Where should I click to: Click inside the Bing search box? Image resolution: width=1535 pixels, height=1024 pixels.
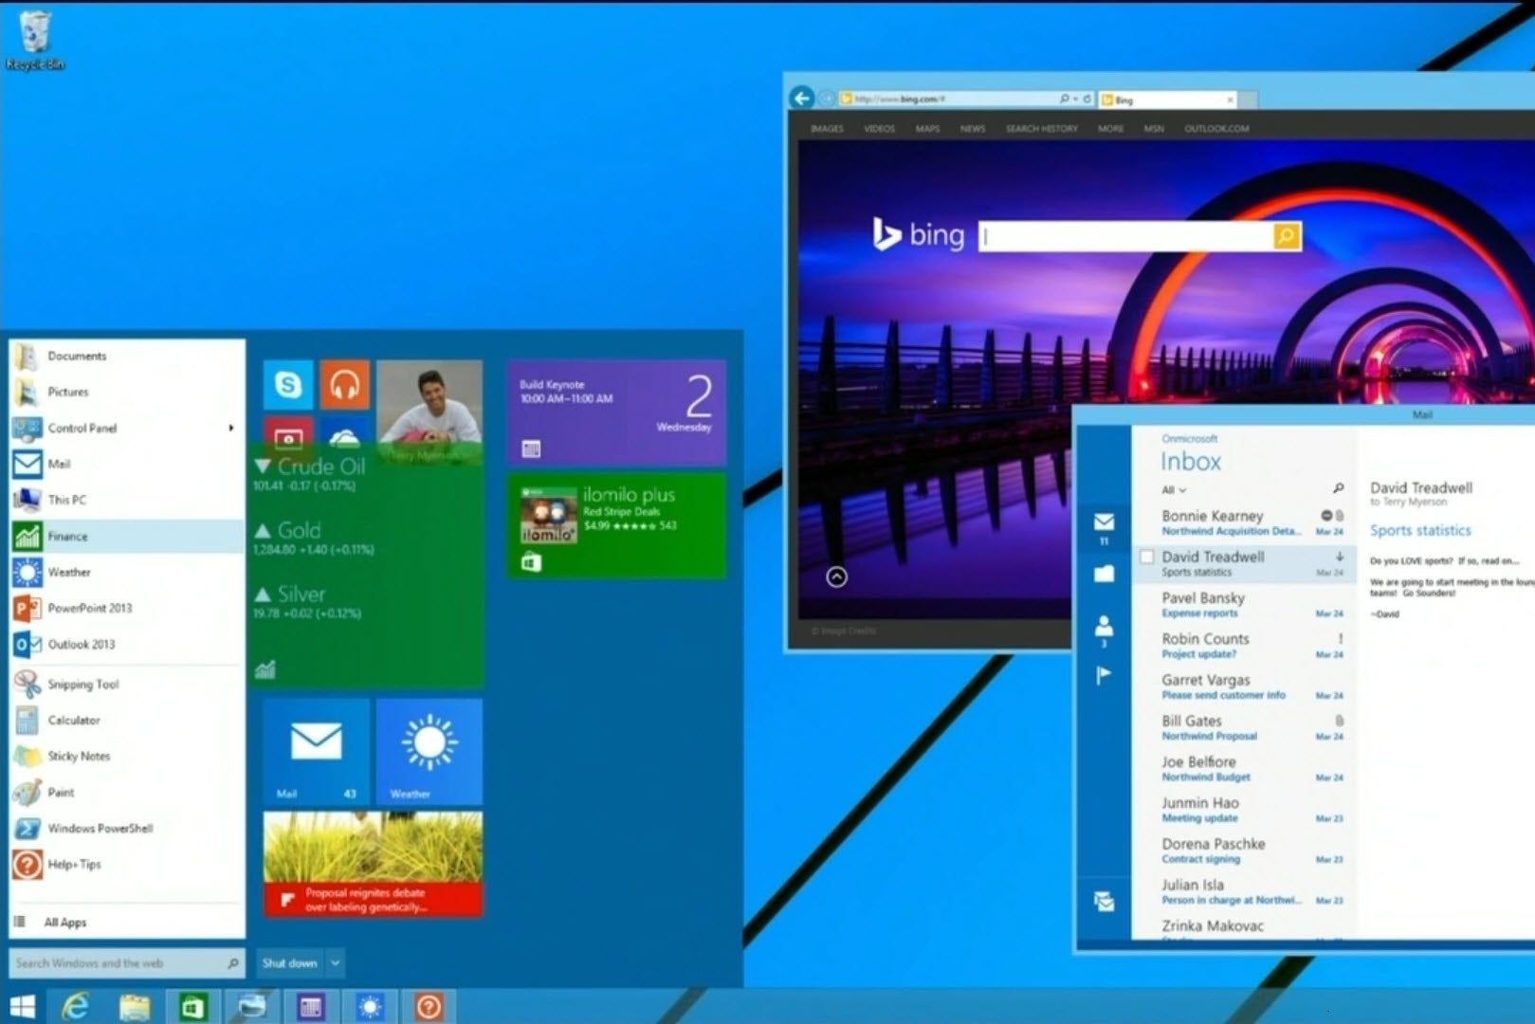[x=1119, y=236]
